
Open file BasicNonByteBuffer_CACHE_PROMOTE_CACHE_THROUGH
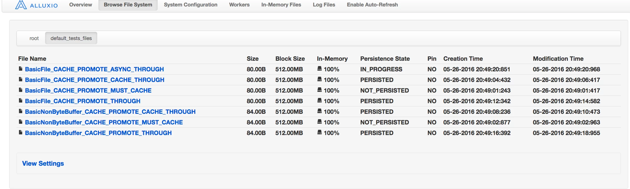[x=110, y=112]
